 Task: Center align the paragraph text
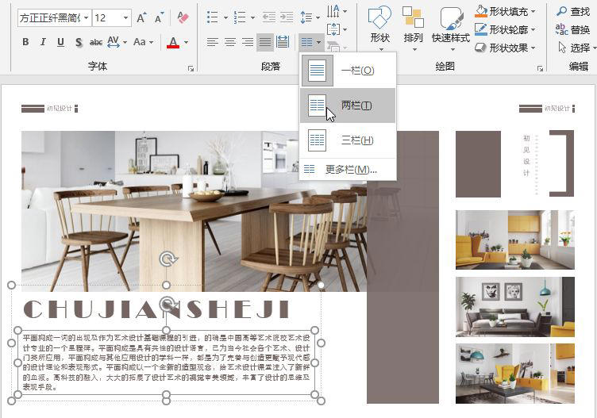click(x=230, y=42)
